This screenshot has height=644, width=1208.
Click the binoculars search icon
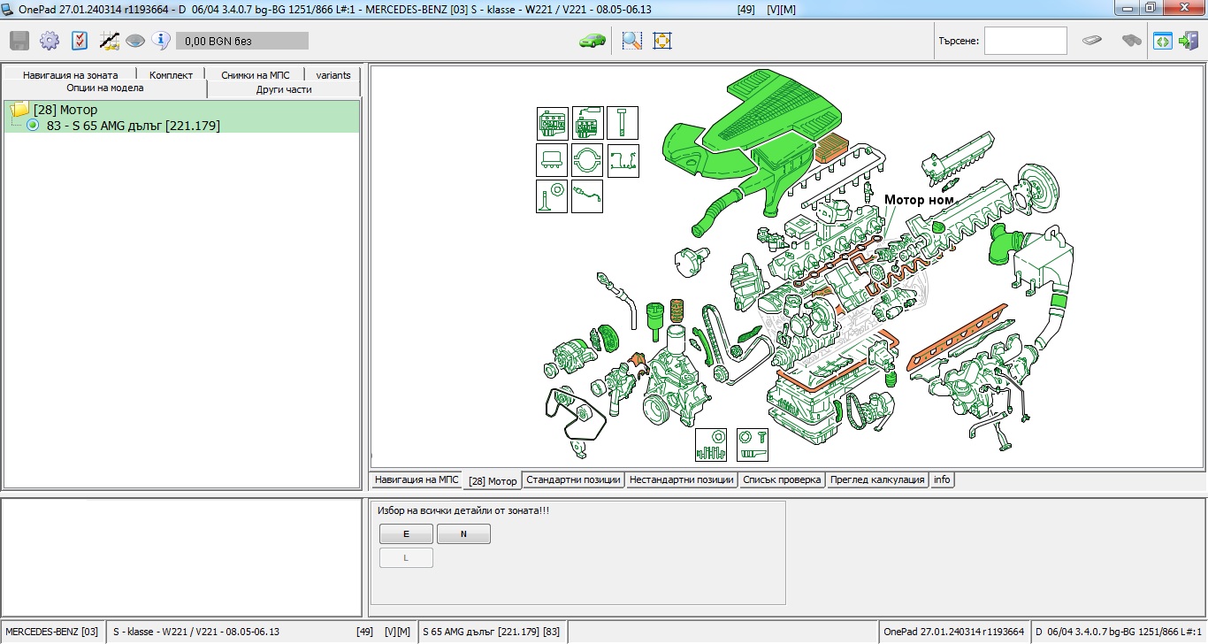(1131, 41)
